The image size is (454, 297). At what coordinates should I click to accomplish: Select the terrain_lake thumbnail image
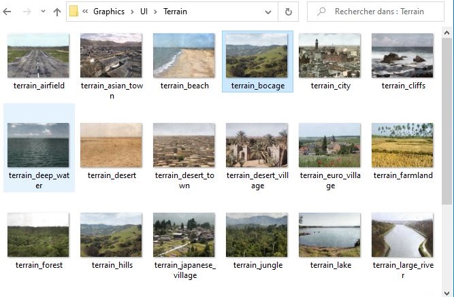pyautogui.click(x=329, y=235)
